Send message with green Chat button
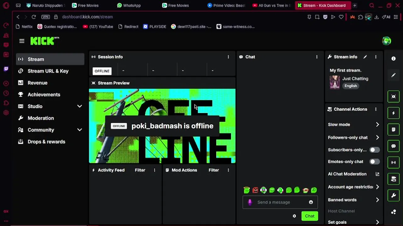This screenshot has width=403, height=226. point(310,216)
